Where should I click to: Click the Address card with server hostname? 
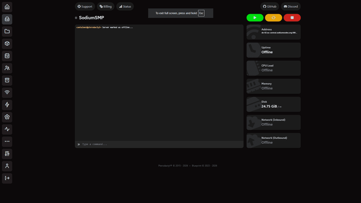pyautogui.click(x=273, y=32)
